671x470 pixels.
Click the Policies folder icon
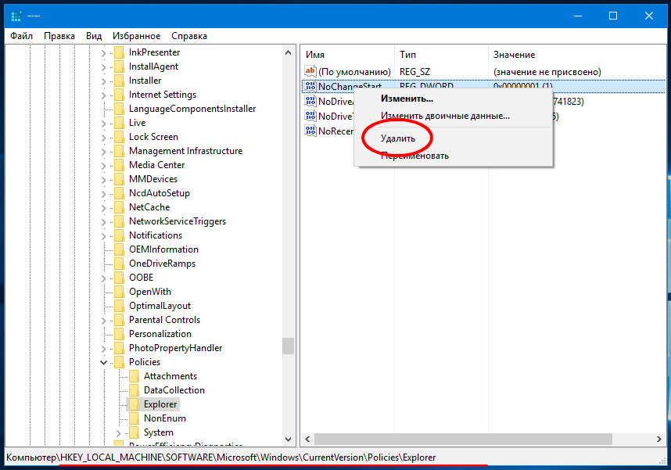point(119,362)
